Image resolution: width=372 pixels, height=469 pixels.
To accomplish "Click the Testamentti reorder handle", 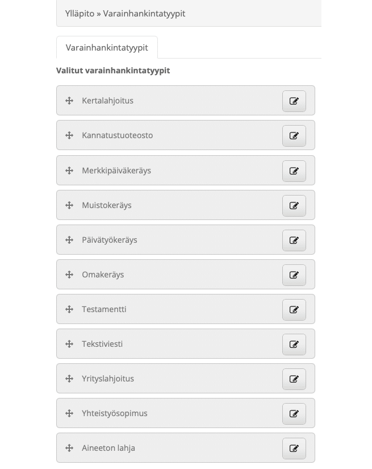I will tap(69, 309).
